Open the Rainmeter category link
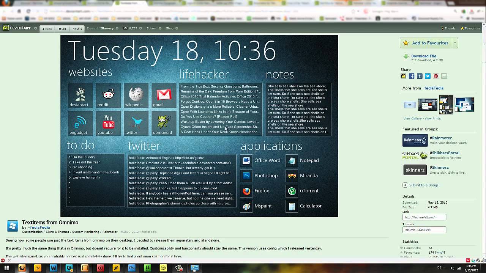 pyautogui.click(x=110, y=232)
